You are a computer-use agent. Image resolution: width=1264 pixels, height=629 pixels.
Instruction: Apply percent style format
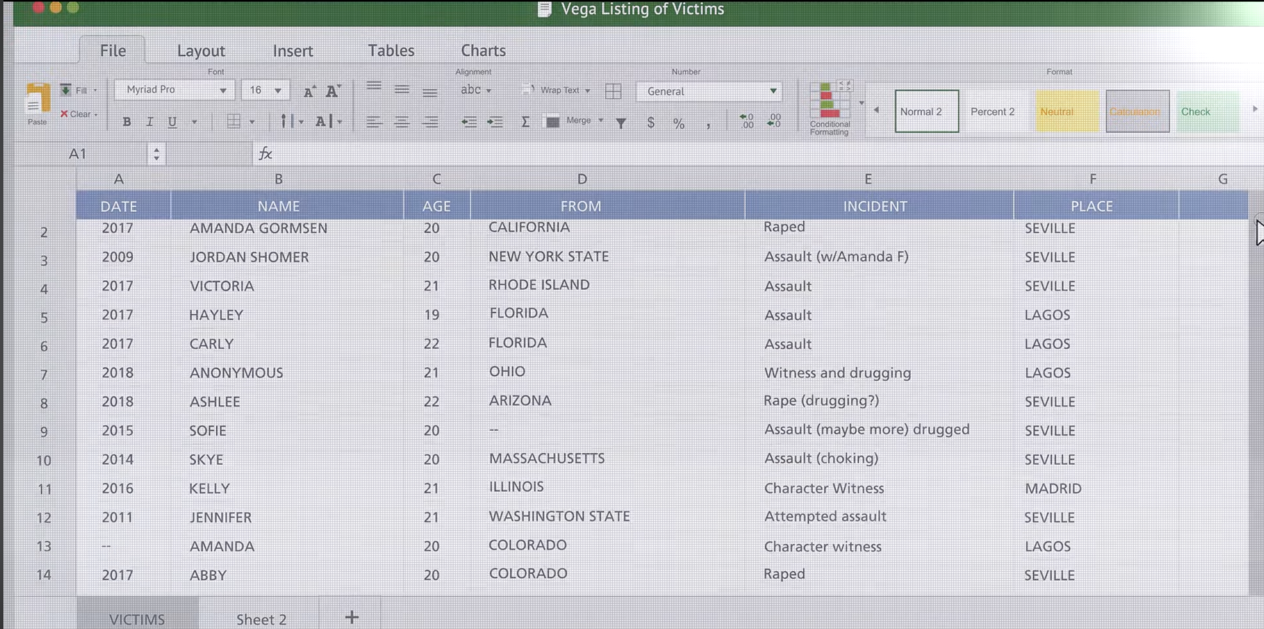coord(678,123)
